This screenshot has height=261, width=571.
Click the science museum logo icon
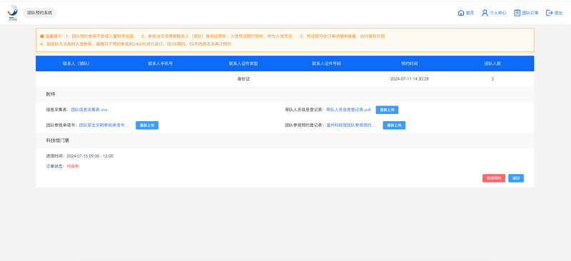click(13, 12)
